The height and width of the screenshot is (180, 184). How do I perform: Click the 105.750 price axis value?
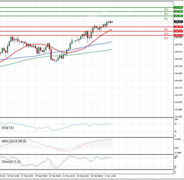click(178, 45)
